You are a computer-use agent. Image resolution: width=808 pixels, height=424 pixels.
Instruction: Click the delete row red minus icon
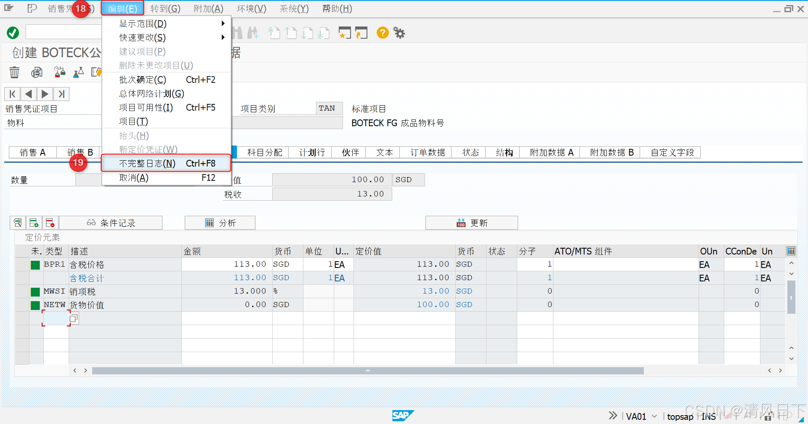pos(50,223)
